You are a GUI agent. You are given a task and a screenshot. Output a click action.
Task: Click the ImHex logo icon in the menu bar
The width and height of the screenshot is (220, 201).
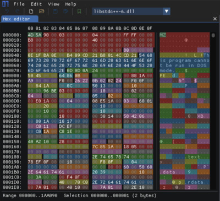click(5, 4)
